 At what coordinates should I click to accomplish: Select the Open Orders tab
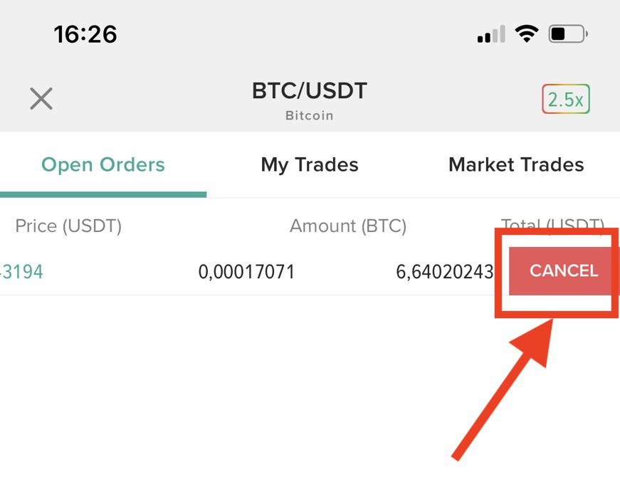[x=103, y=164]
